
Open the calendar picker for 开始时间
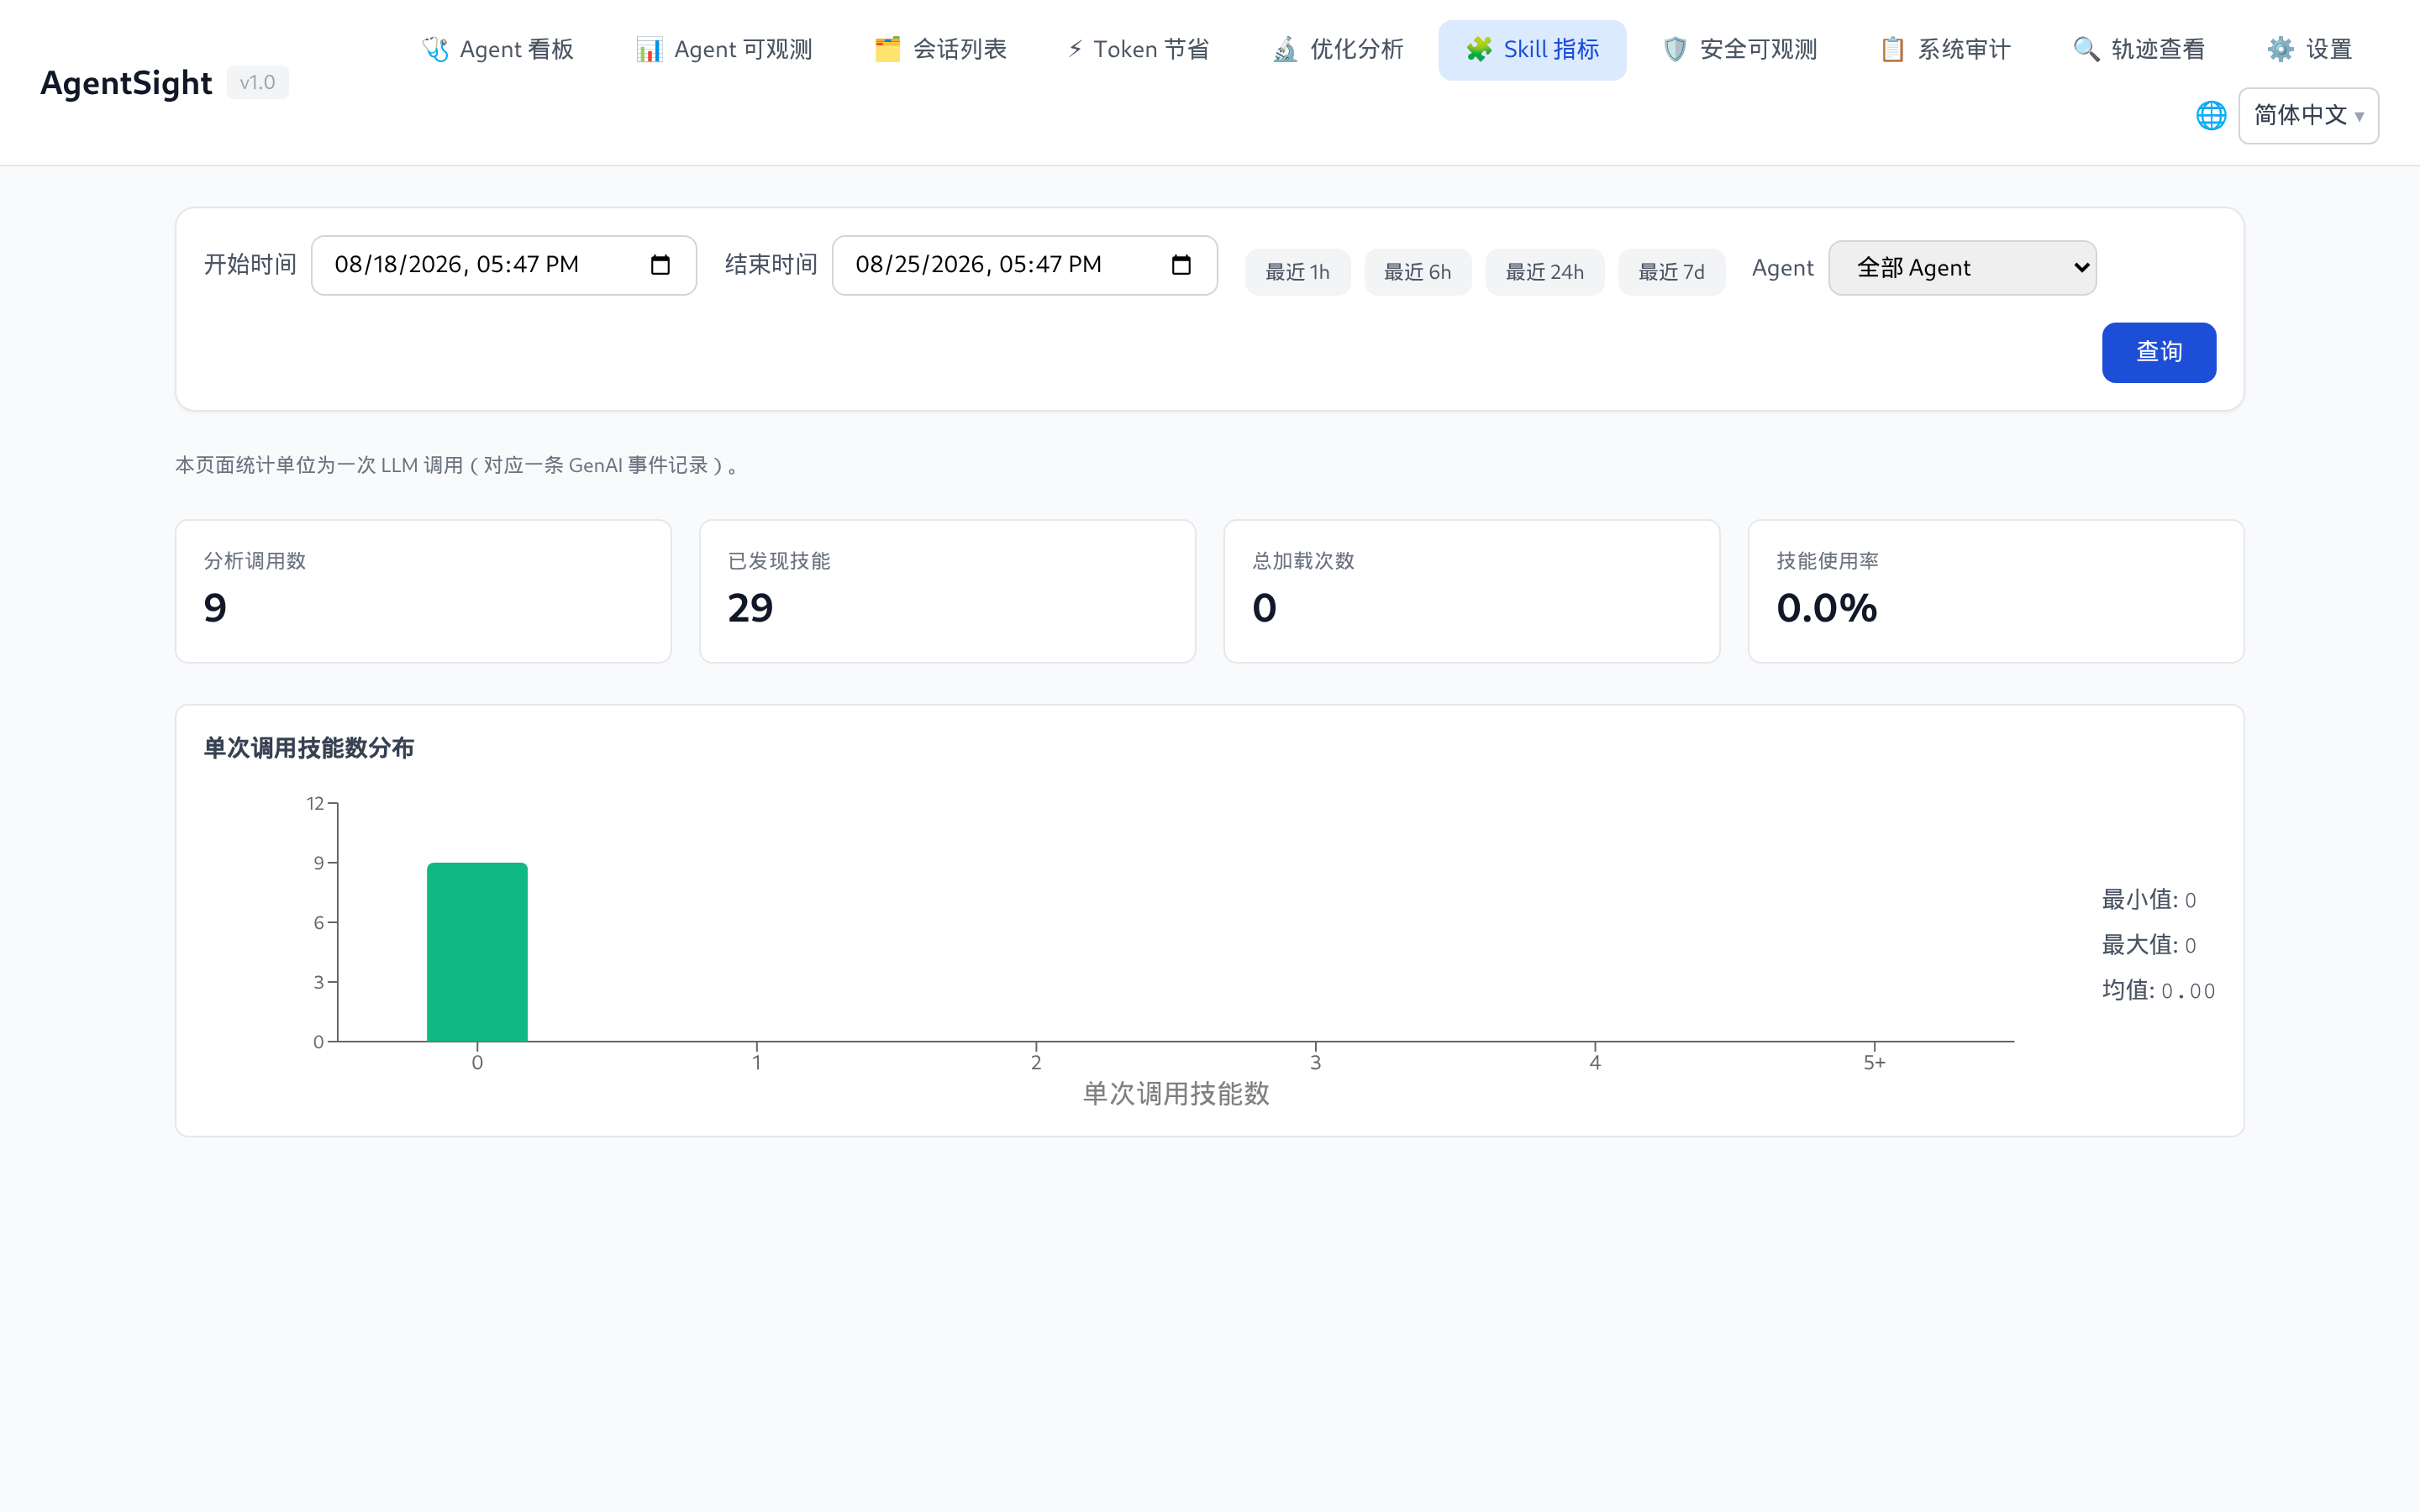660,265
